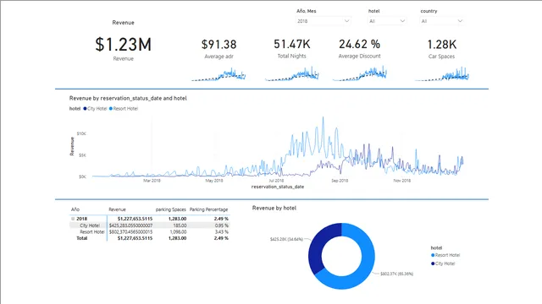The height and width of the screenshot is (304, 542).
Task: Click the May 2018 axis label
Action: click(214, 181)
